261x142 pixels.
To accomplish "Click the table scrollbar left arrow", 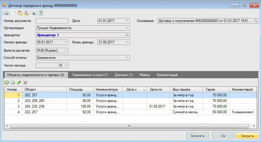I will tap(7, 126).
